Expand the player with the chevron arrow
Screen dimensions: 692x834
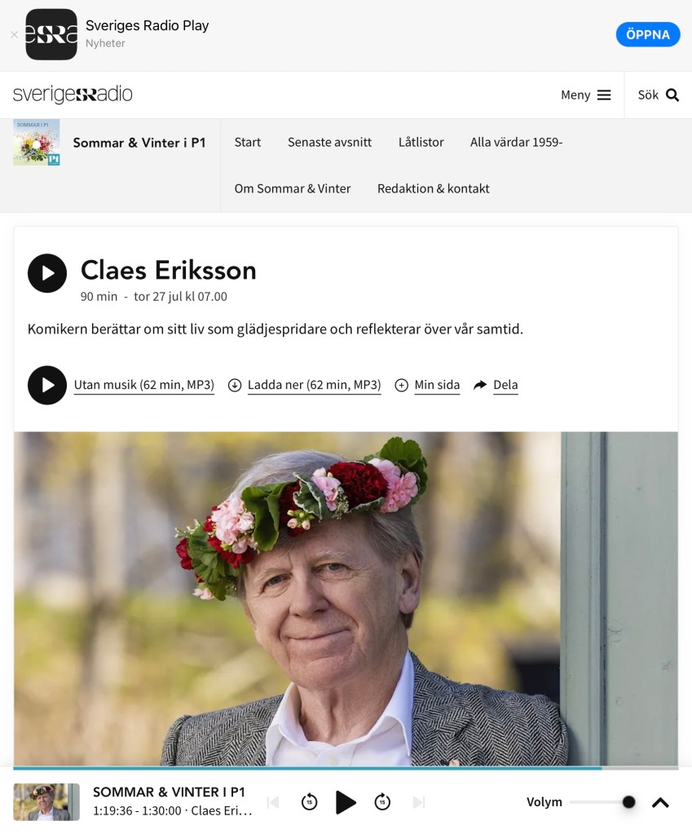coord(660,802)
